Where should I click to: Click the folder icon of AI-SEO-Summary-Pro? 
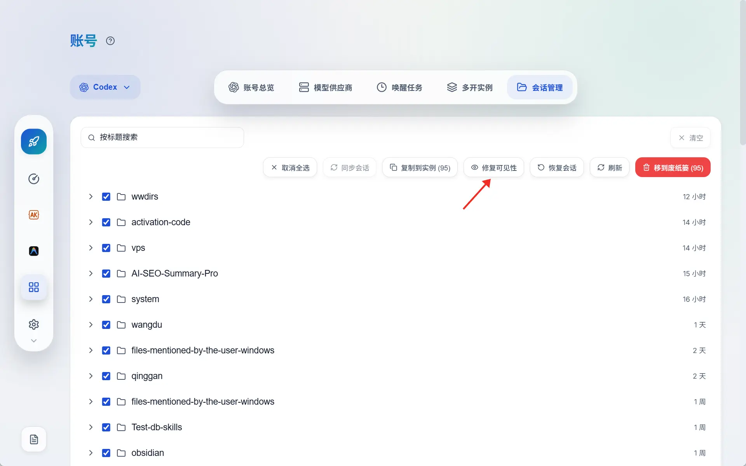point(121,273)
